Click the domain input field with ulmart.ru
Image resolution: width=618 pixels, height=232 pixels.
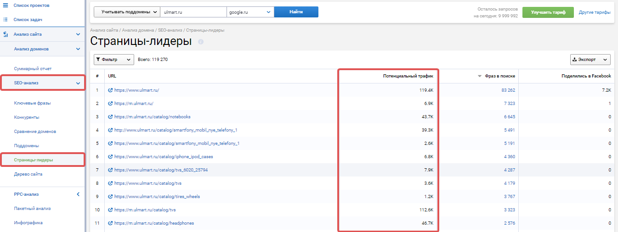(x=193, y=12)
